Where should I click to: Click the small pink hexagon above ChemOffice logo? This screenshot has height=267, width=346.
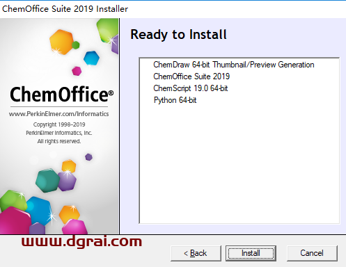coord(77,71)
